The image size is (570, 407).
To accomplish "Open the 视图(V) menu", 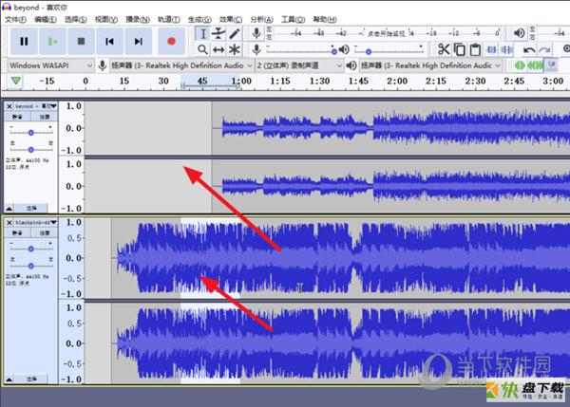I will coord(106,19).
